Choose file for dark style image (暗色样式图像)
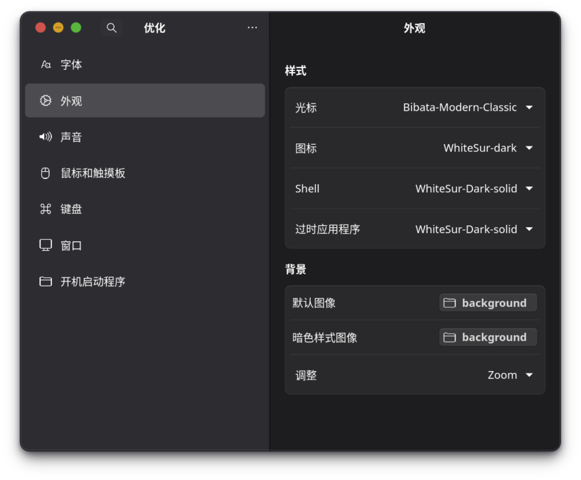The width and height of the screenshot is (581, 480). pyautogui.click(x=488, y=337)
